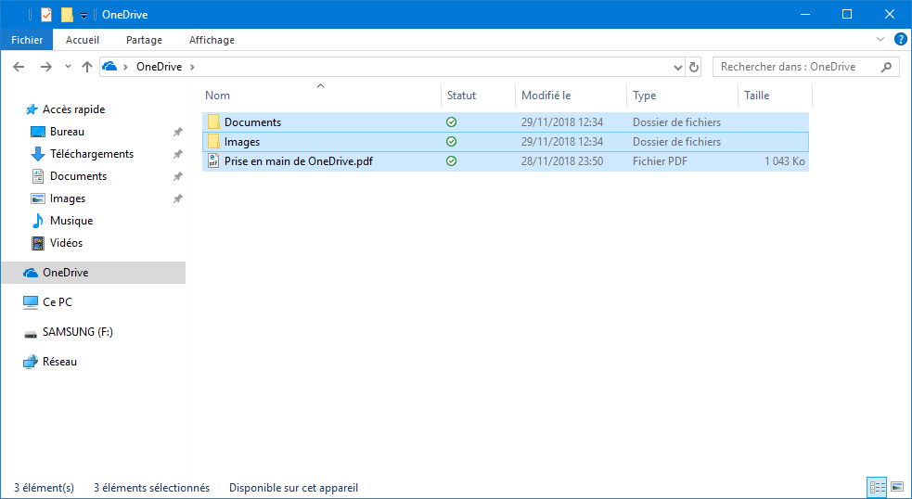Select the Documents folder in file list
This screenshot has height=499, width=912.
point(506,122)
